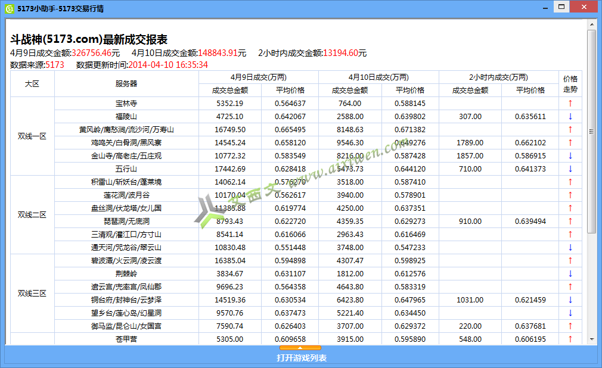Click the value 17442.69
This screenshot has width=602, height=368.
pos(229,169)
